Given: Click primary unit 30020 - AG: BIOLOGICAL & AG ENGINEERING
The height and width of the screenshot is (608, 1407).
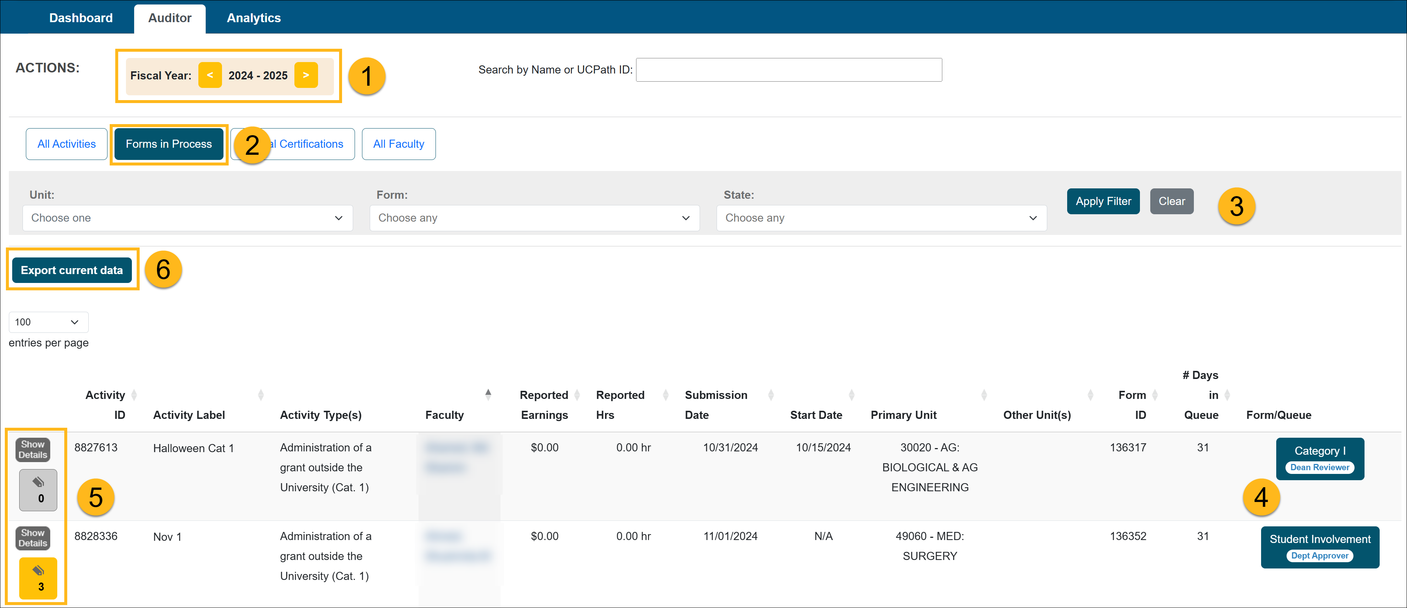Looking at the screenshot, I should (x=930, y=467).
